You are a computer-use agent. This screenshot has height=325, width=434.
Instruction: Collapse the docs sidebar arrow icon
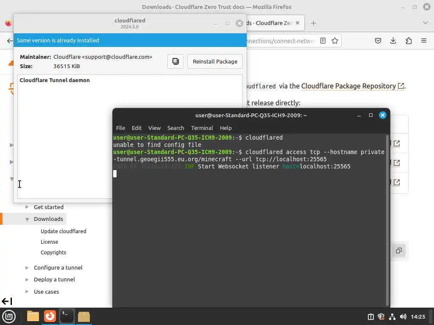click(x=7, y=301)
